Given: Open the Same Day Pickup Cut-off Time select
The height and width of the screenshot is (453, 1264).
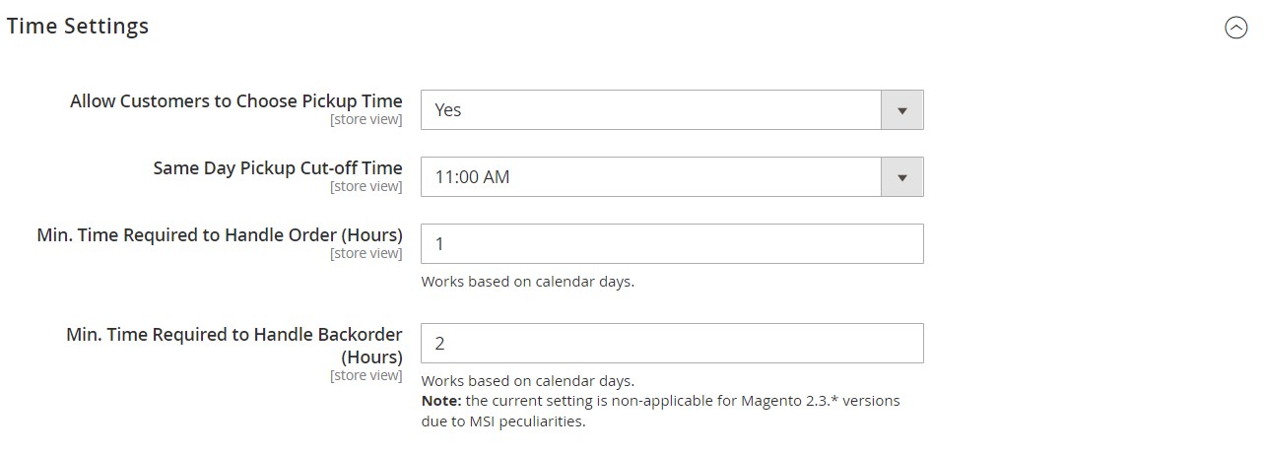Looking at the screenshot, I should click(x=650, y=177).
